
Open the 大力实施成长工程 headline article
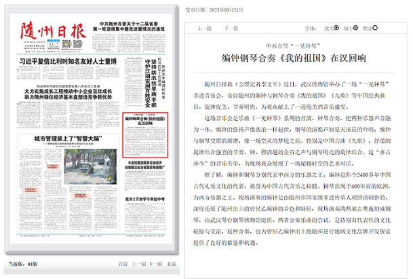pyautogui.click(x=68, y=94)
